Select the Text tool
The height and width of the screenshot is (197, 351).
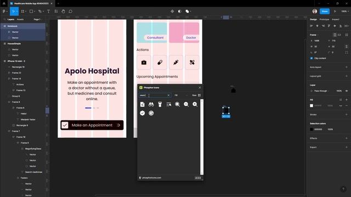(x=48, y=11)
